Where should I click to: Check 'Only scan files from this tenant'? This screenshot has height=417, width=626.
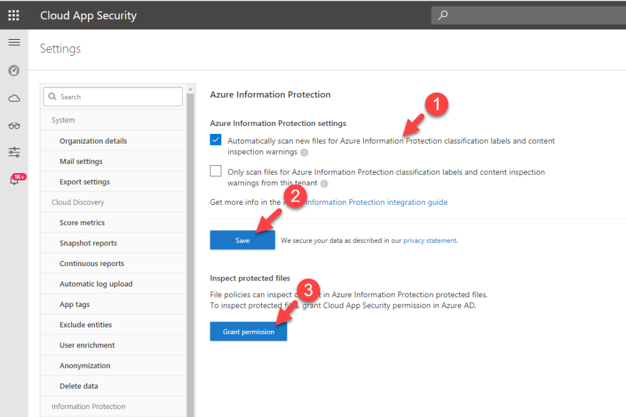tap(215, 171)
